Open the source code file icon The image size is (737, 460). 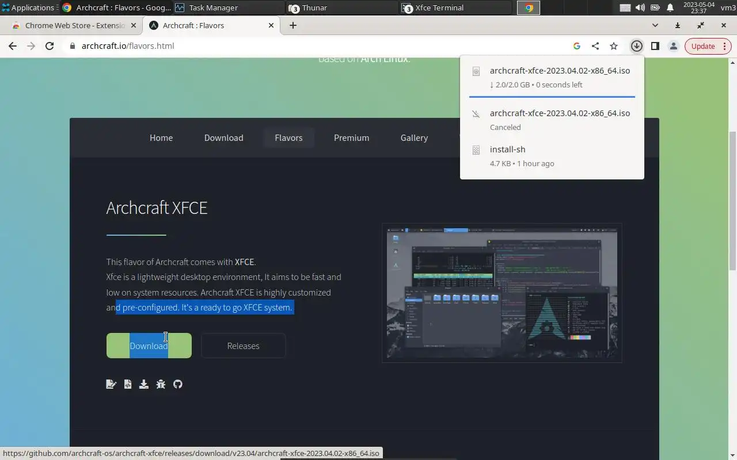click(x=128, y=384)
